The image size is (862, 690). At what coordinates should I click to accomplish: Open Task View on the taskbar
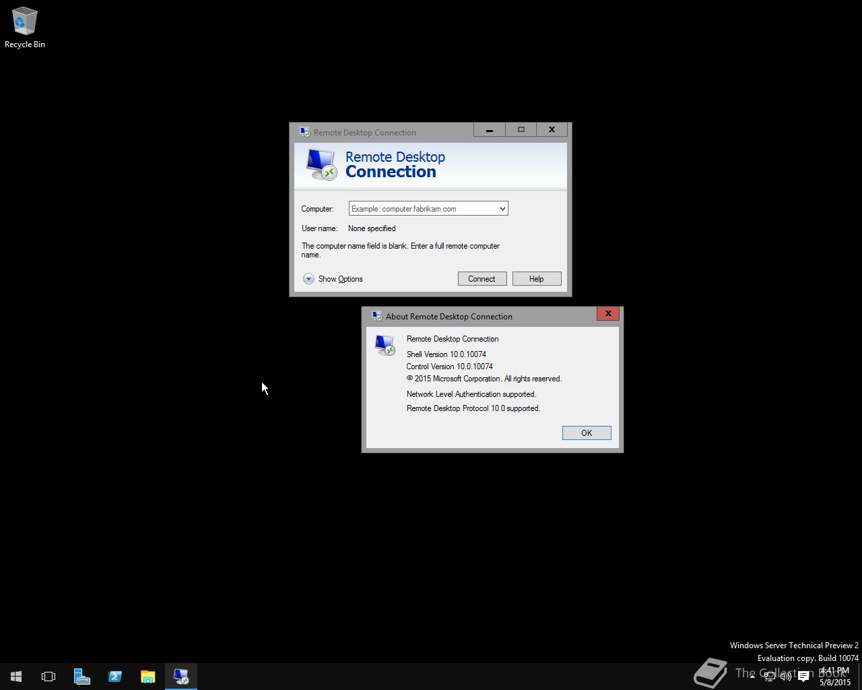coord(48,676)
